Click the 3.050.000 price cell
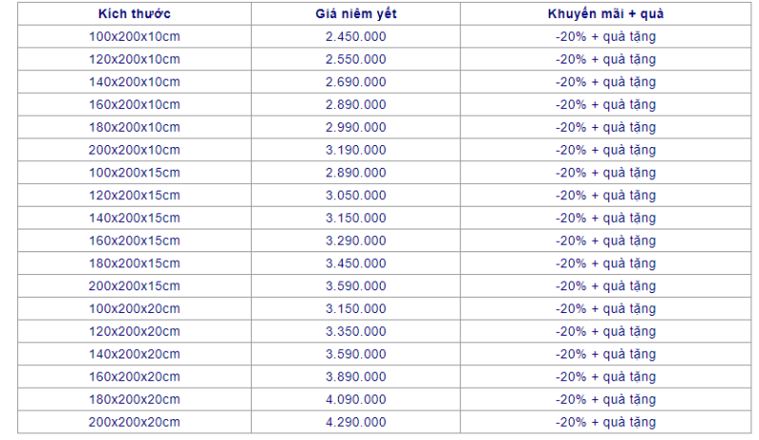 pyautogui.click(x=355, y=195)
